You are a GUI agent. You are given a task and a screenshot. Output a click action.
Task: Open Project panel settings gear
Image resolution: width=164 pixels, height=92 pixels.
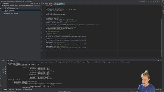click(x=37, y=4)
